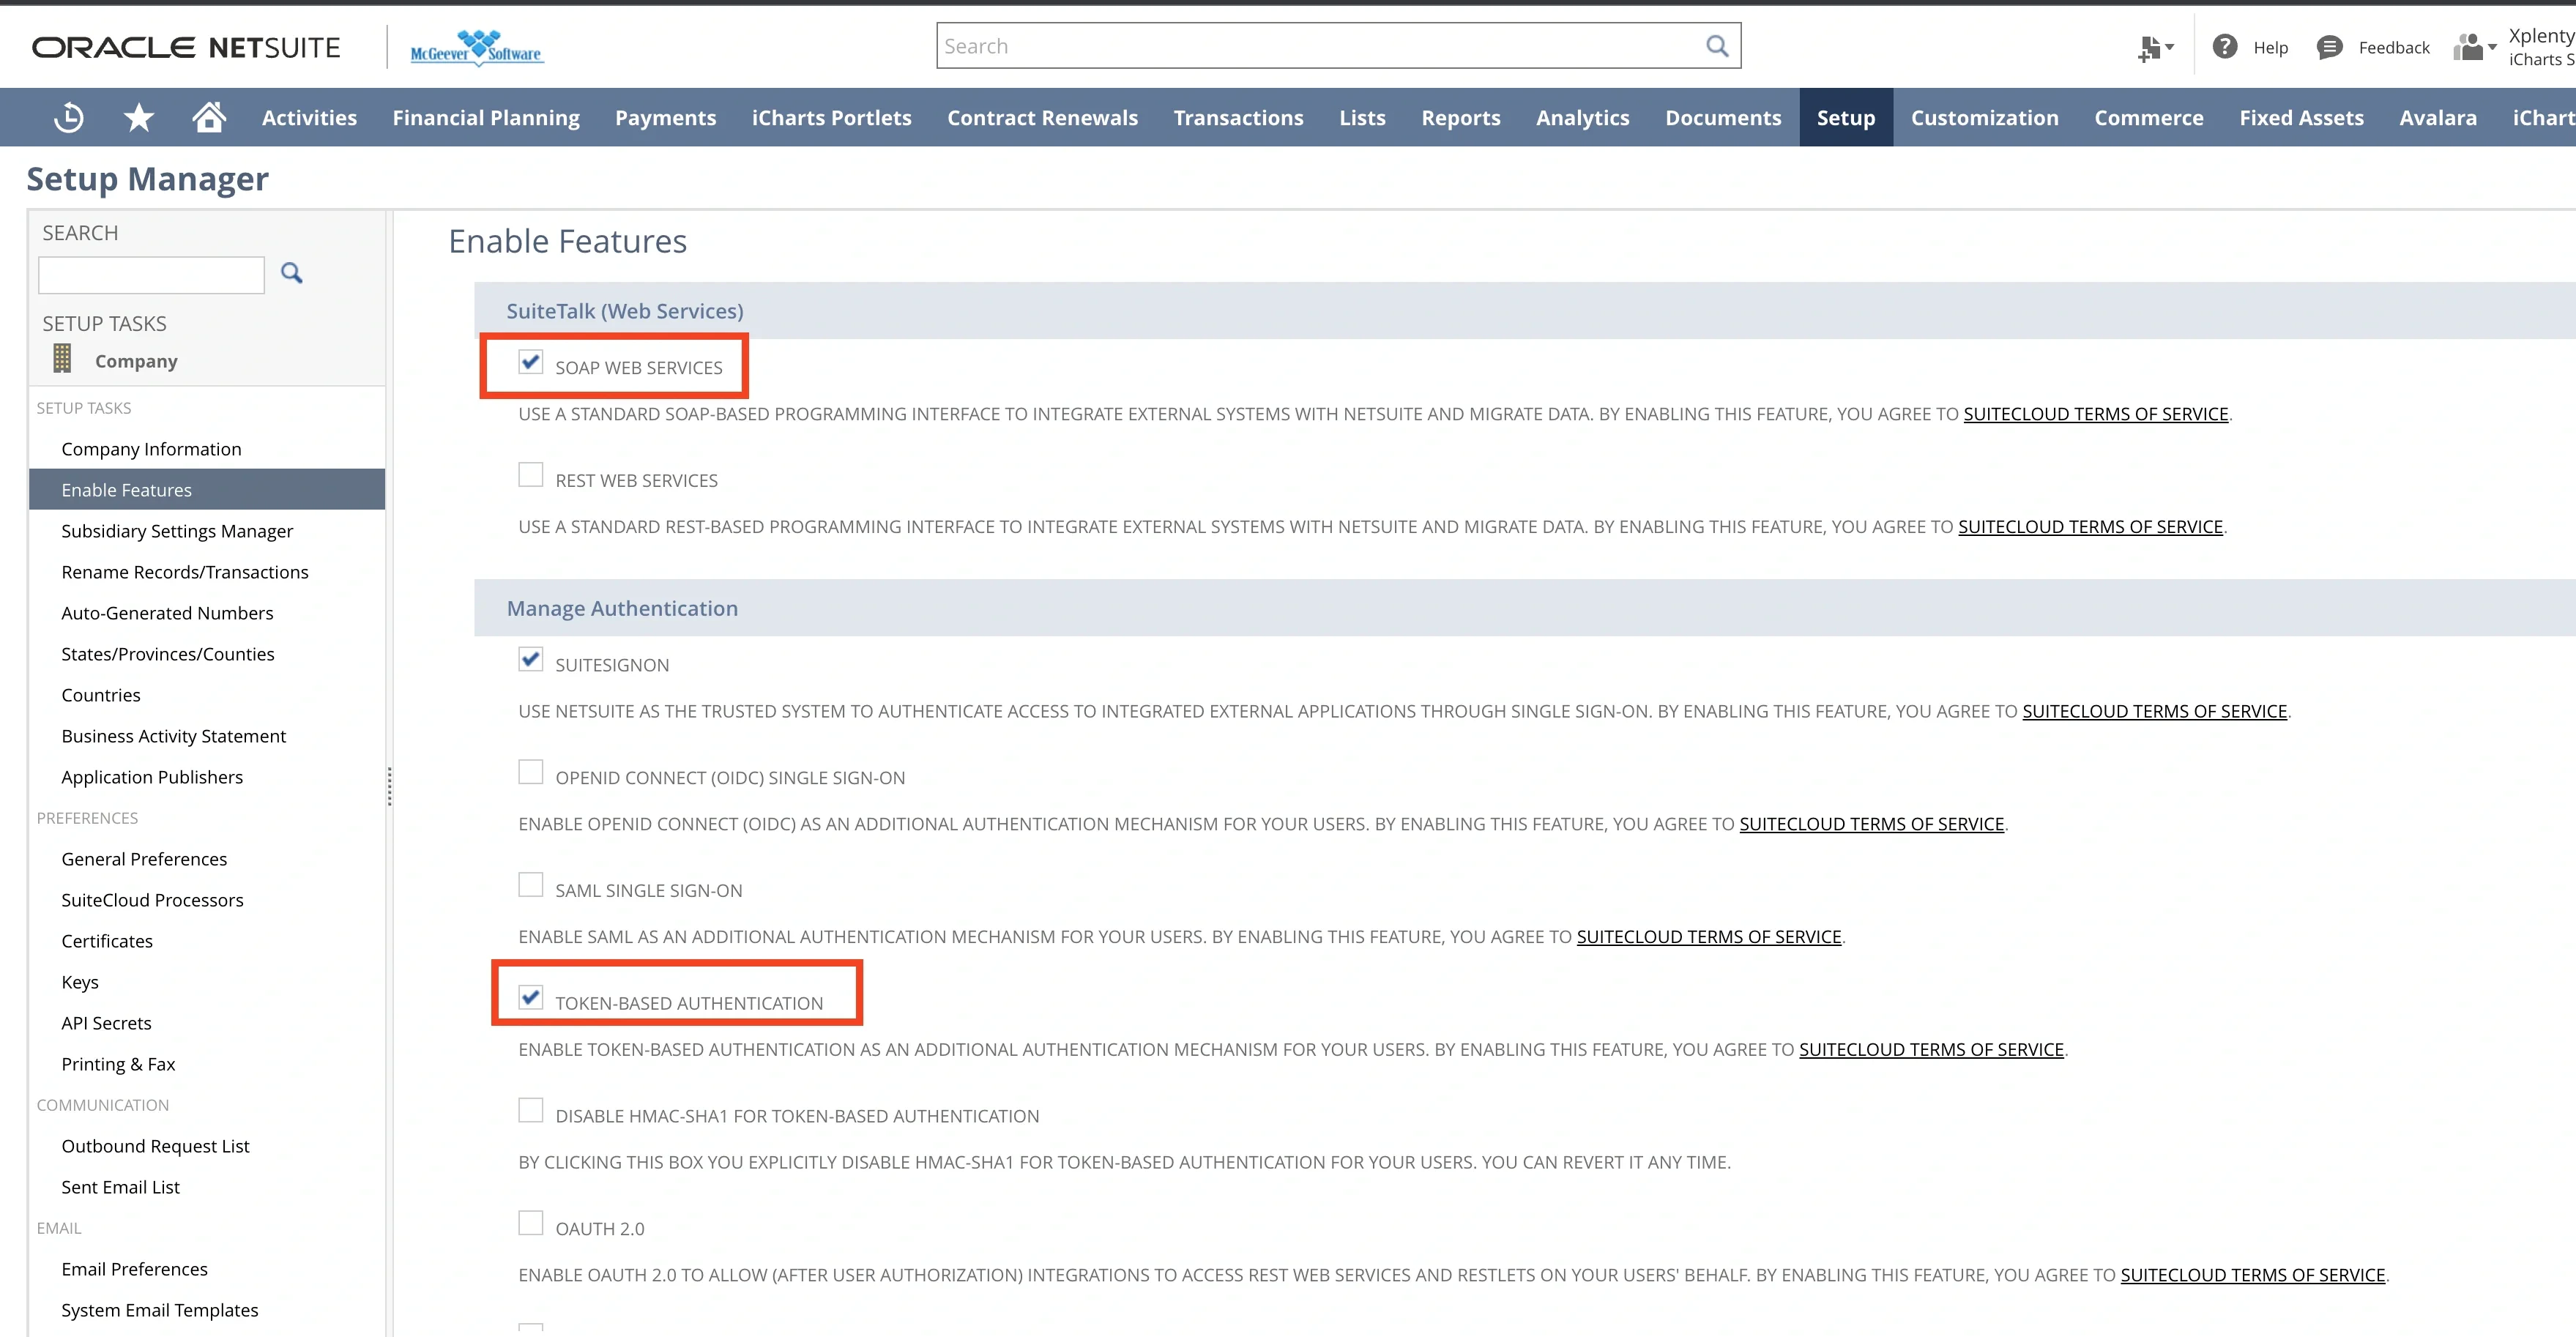Uncheck the SuiteSignOn checkbox
This screenshot has height=1337, width=2576.
point(531,660)
